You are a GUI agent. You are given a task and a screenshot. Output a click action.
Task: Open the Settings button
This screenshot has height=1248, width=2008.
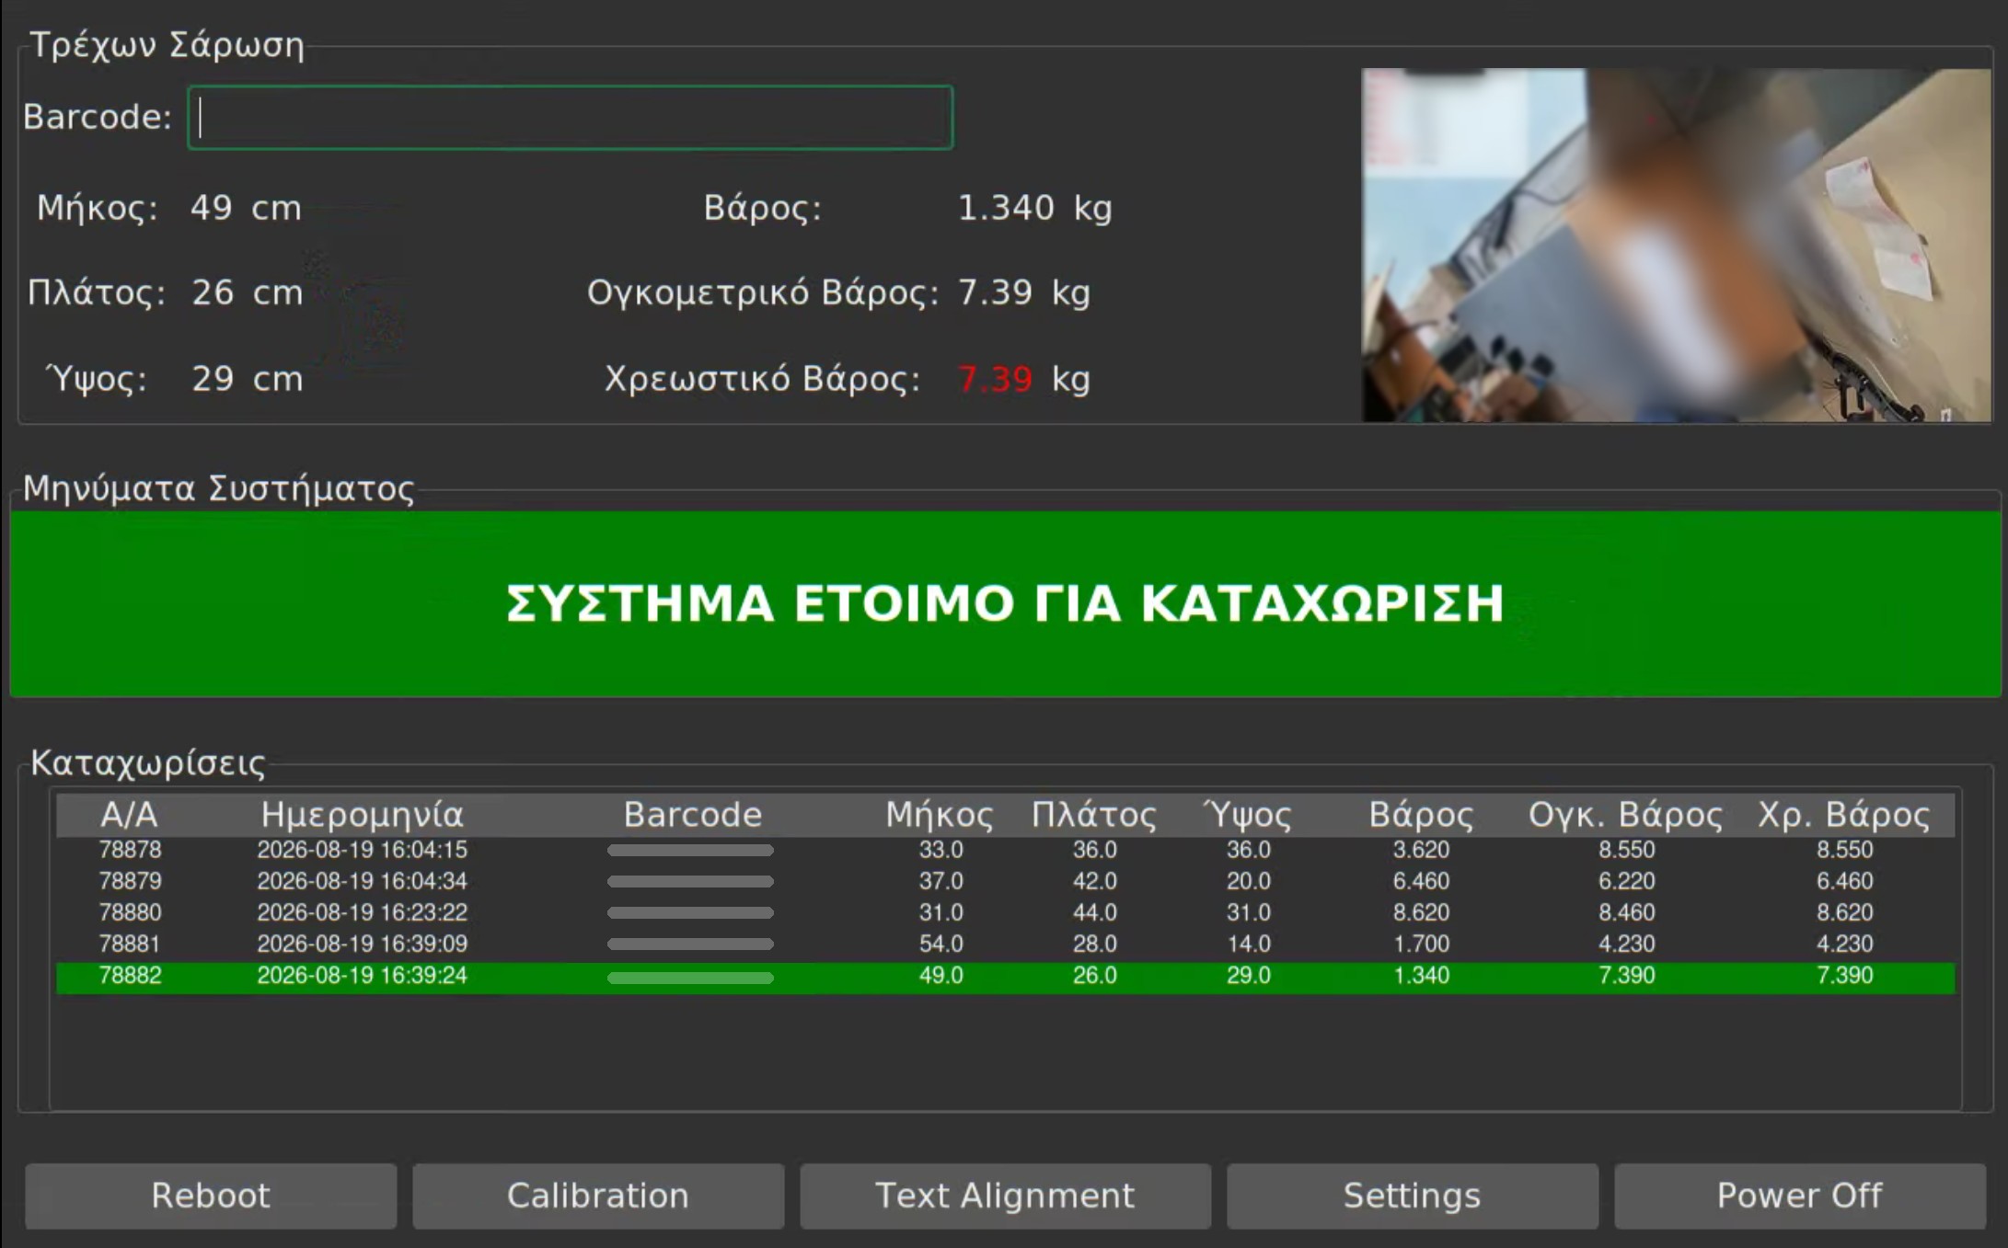click(x=1412, y=1196)
